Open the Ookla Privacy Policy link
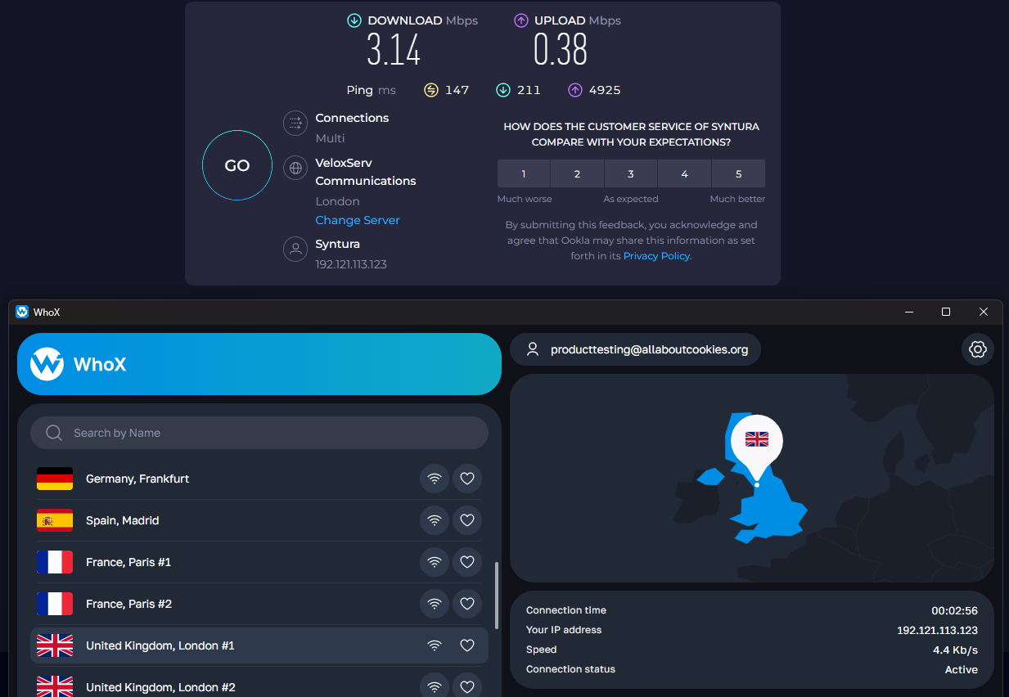 point(656,256)
